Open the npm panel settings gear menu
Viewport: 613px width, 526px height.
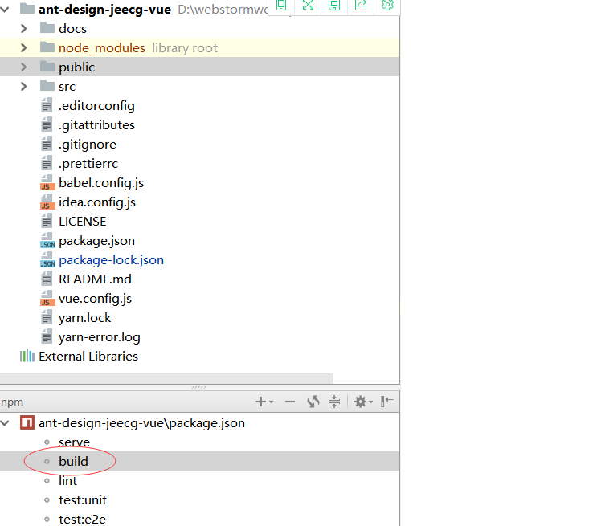(x=363, y=402)
